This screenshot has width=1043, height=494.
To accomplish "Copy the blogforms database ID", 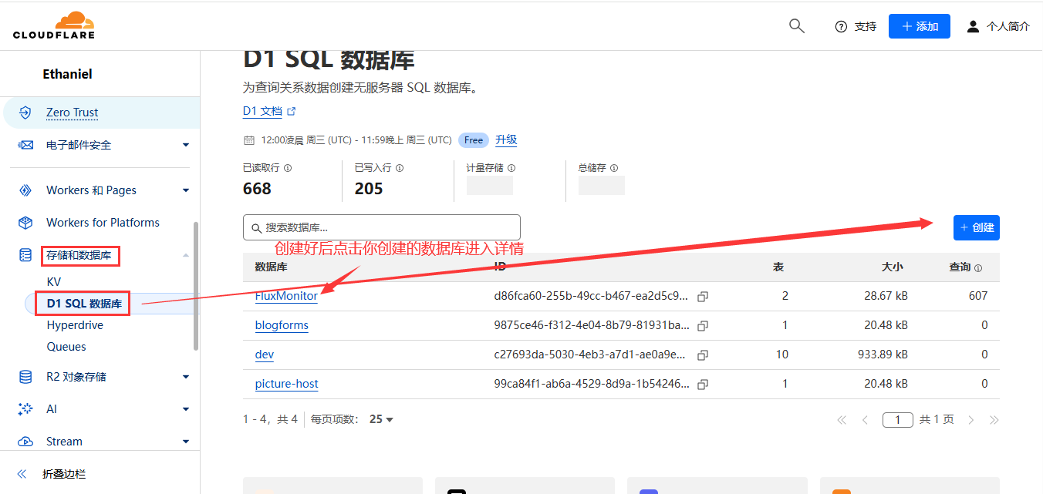I will [x=702, y=326].
